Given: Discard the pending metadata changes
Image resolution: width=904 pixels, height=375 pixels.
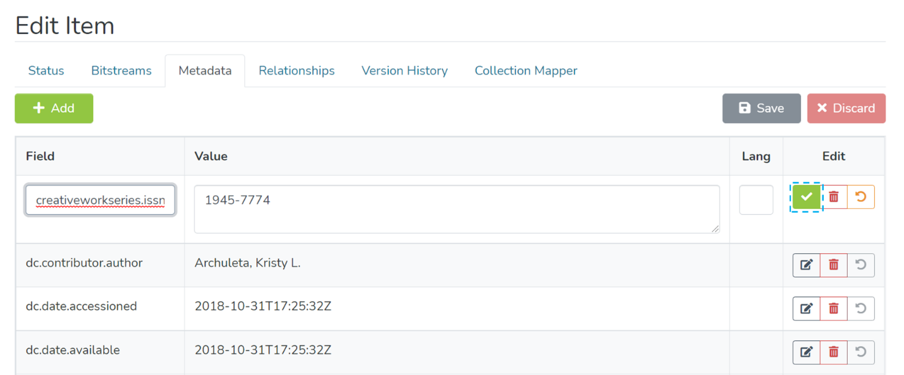Looking at the screenshot, I should click(846, 108).
